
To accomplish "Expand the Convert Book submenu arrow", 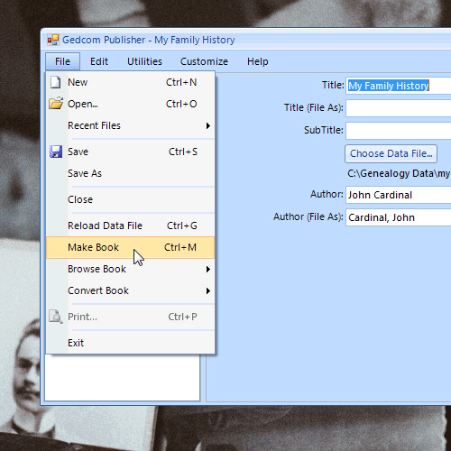I will click(208, 290).
